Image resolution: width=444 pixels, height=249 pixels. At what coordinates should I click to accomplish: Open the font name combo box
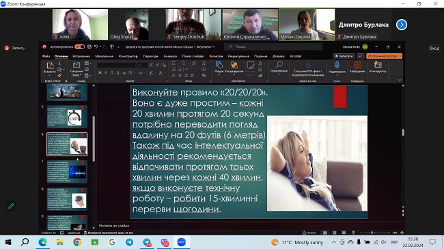pyautogui.click(x=117, y=65)
